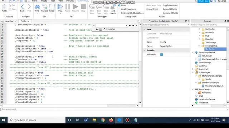The height and width of the screenshot is (128, 229).
Task: Click Expand All Folds
Action: pyautogui.click(x=170, y=9)
